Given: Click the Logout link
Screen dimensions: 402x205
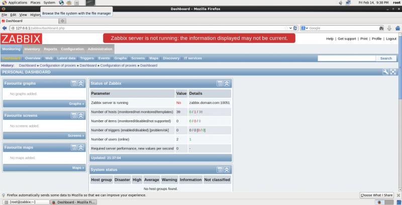Looking at the screenshot, I should [391, 39].
